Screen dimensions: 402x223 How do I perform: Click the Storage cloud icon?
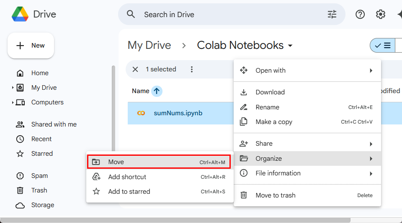click(x=20, y=205)
